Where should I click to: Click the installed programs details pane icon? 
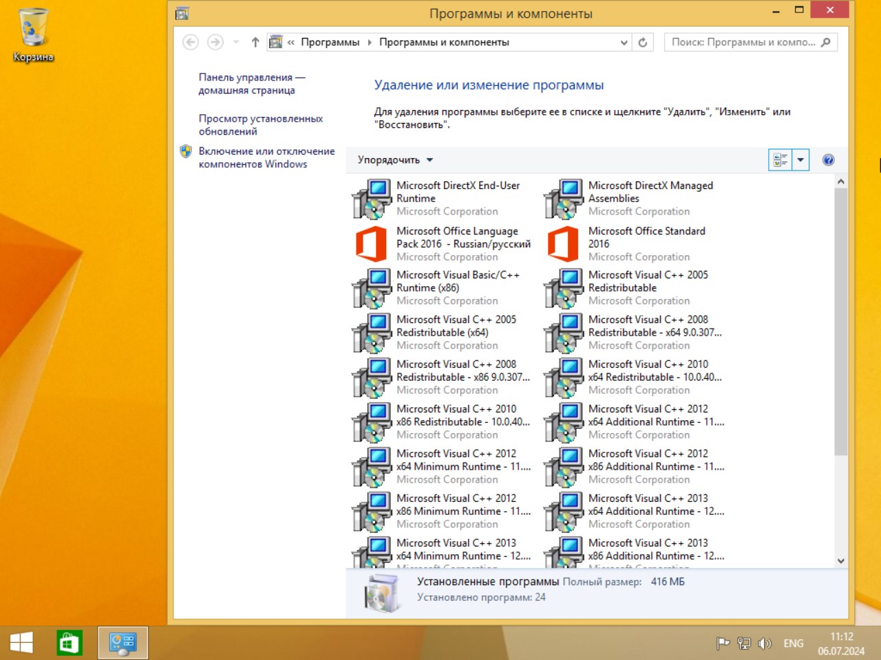382,594
